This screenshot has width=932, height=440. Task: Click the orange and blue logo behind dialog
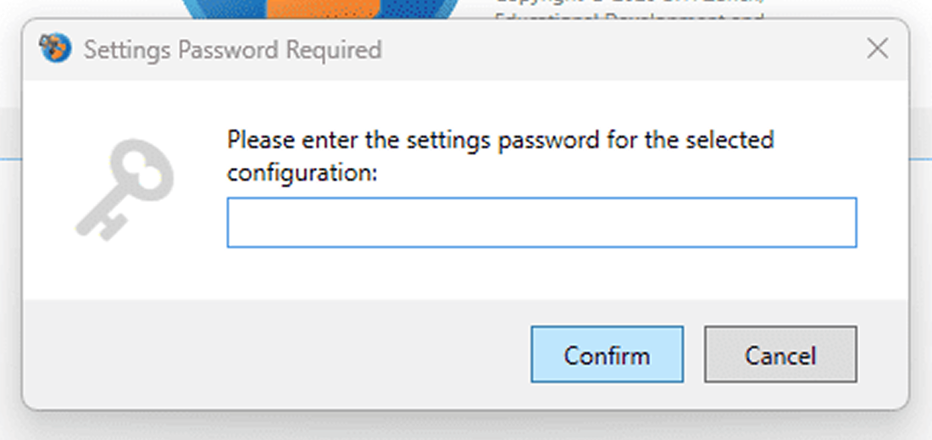tap(320, 8)
